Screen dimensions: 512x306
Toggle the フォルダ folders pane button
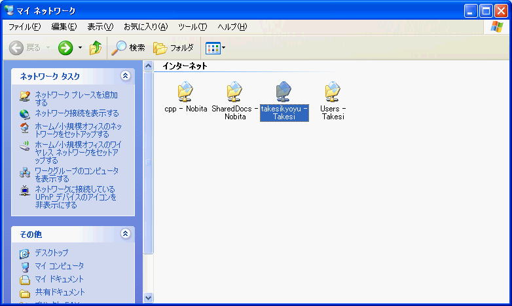174,48
